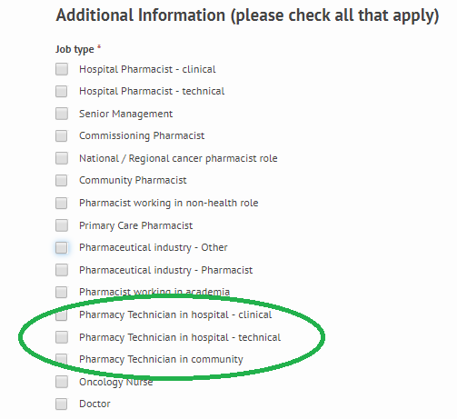Check Pharmaceutical industry - Pharmacist box

62,270
